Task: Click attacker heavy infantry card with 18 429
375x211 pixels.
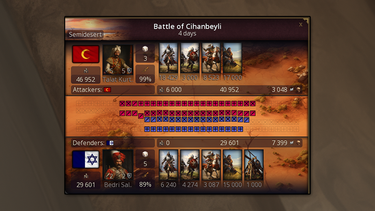Action: tap(168, 58)
